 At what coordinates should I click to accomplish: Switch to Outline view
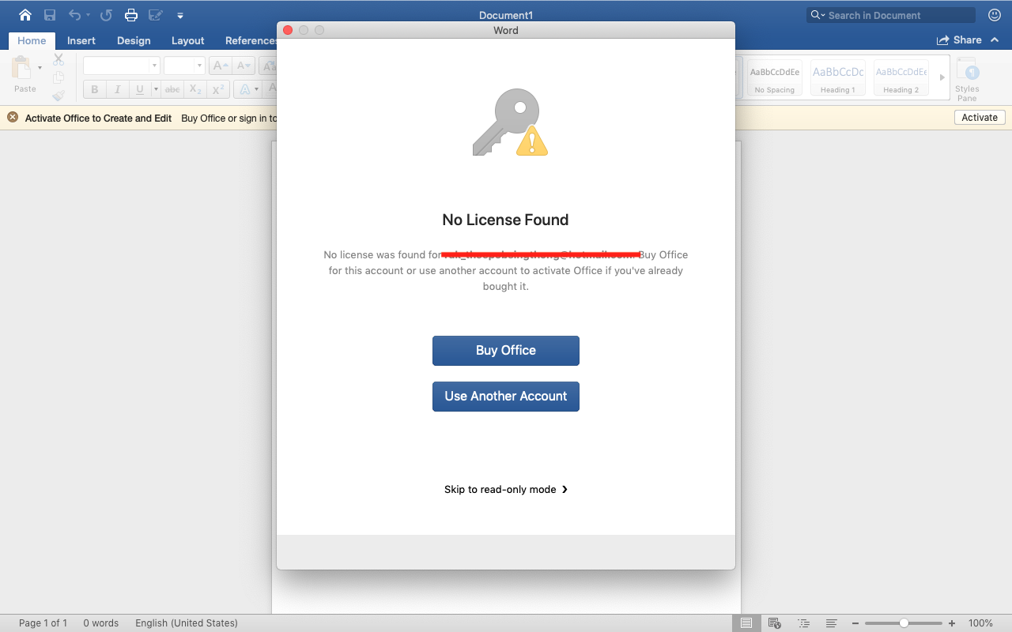803,623
